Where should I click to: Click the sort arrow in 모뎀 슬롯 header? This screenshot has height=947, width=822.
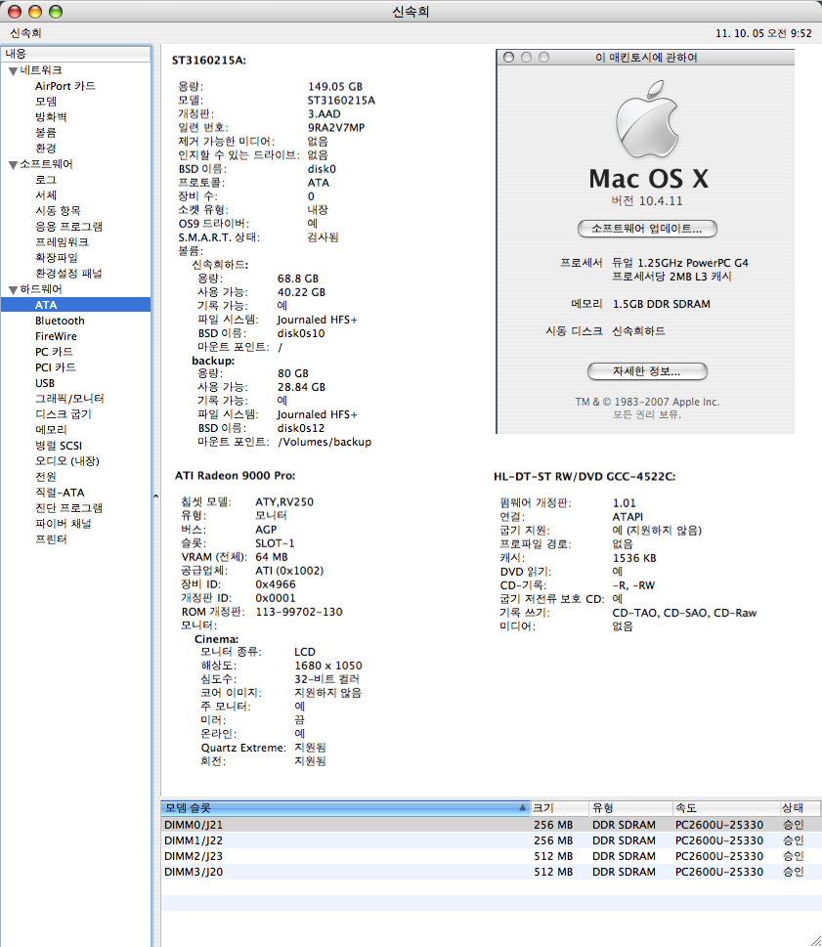522,808
